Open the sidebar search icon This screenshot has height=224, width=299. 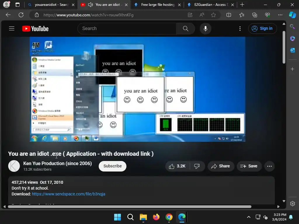click(x=292, y=27)
